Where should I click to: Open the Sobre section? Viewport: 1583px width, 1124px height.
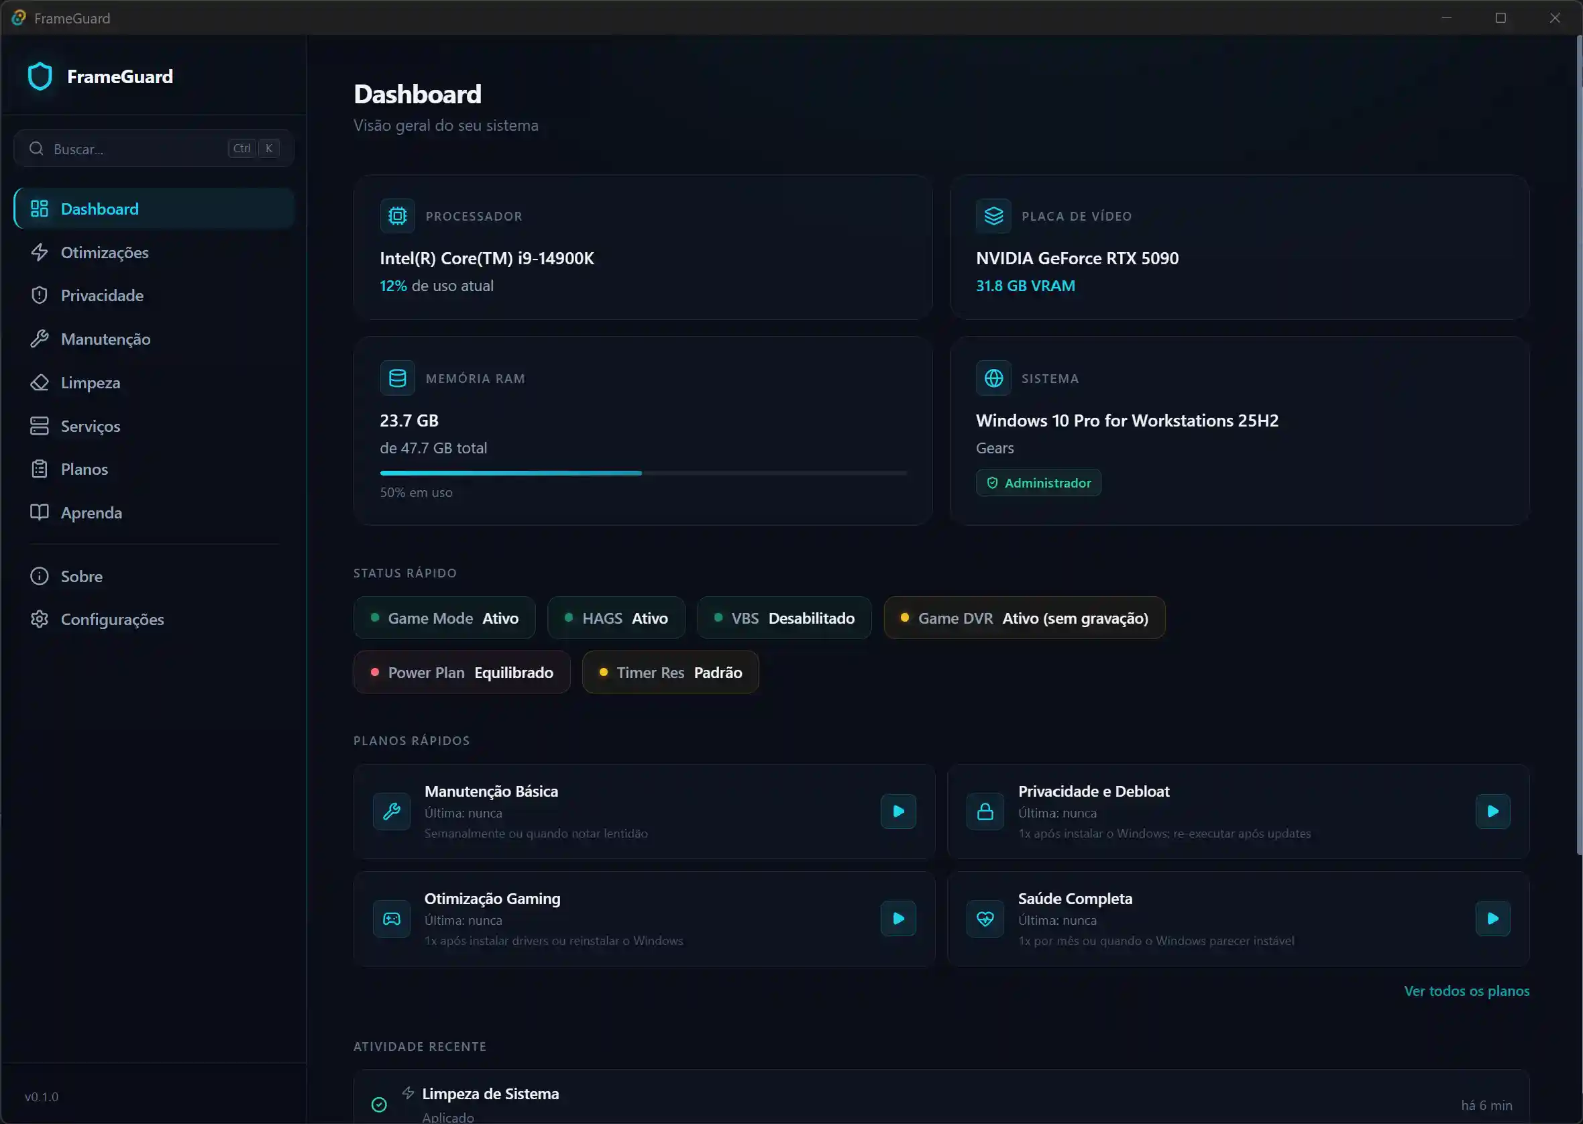[81, 576]
